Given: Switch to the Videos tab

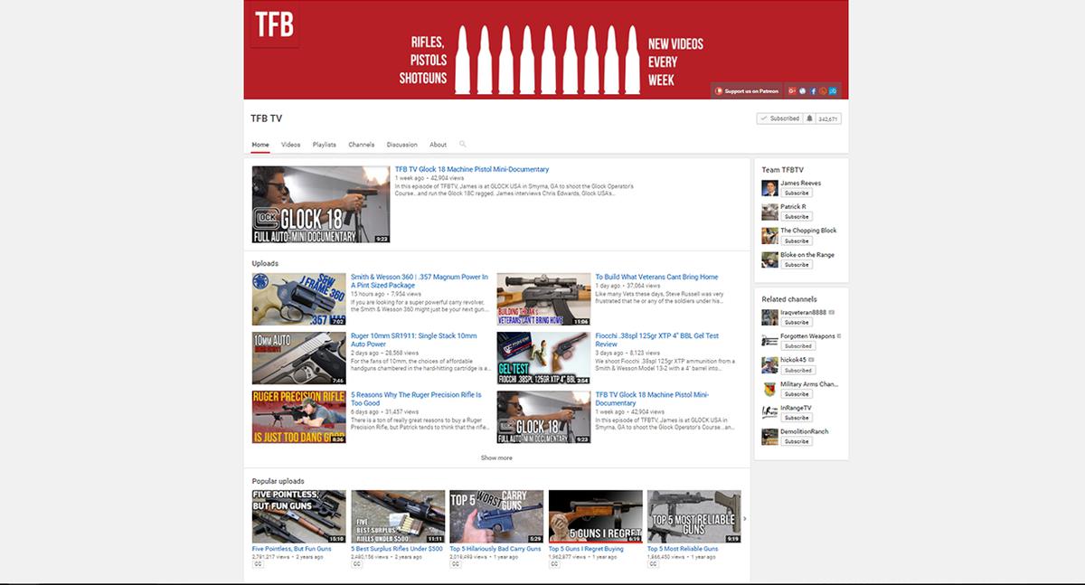Looking at the screenshot, I should pos(291,145).
